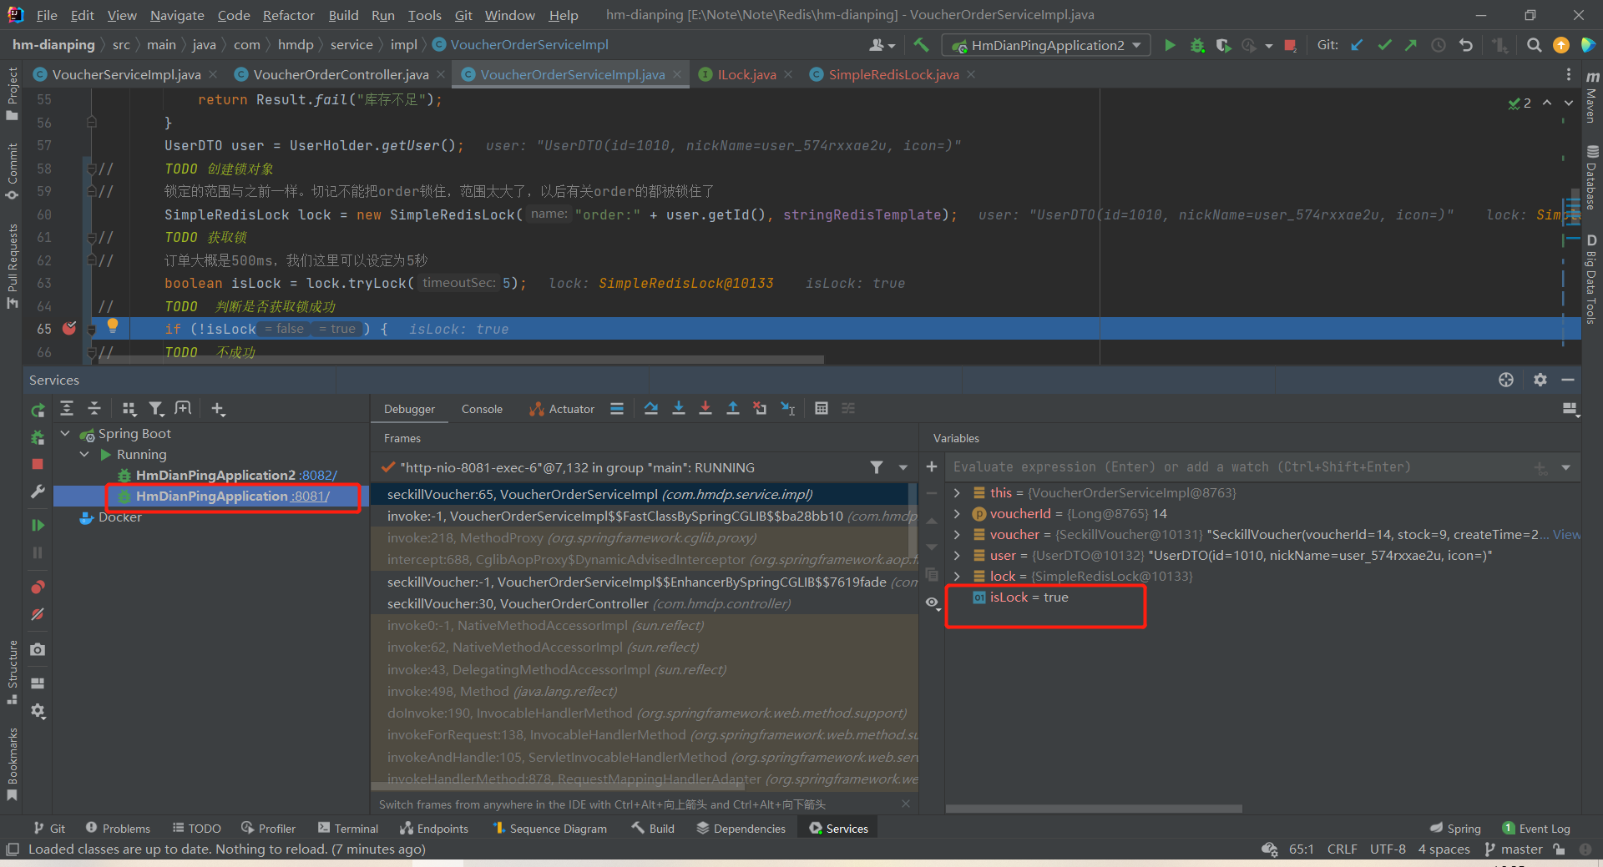The image size is (1603, 867).
Task: Mute breakpoints icon in debug sidebar
Action: [x=38, y=614]
